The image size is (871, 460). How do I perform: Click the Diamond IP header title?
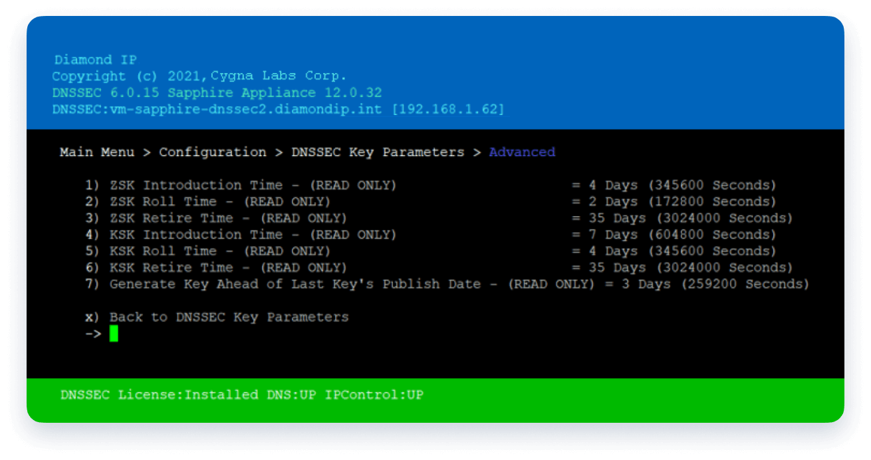point(95,59)
